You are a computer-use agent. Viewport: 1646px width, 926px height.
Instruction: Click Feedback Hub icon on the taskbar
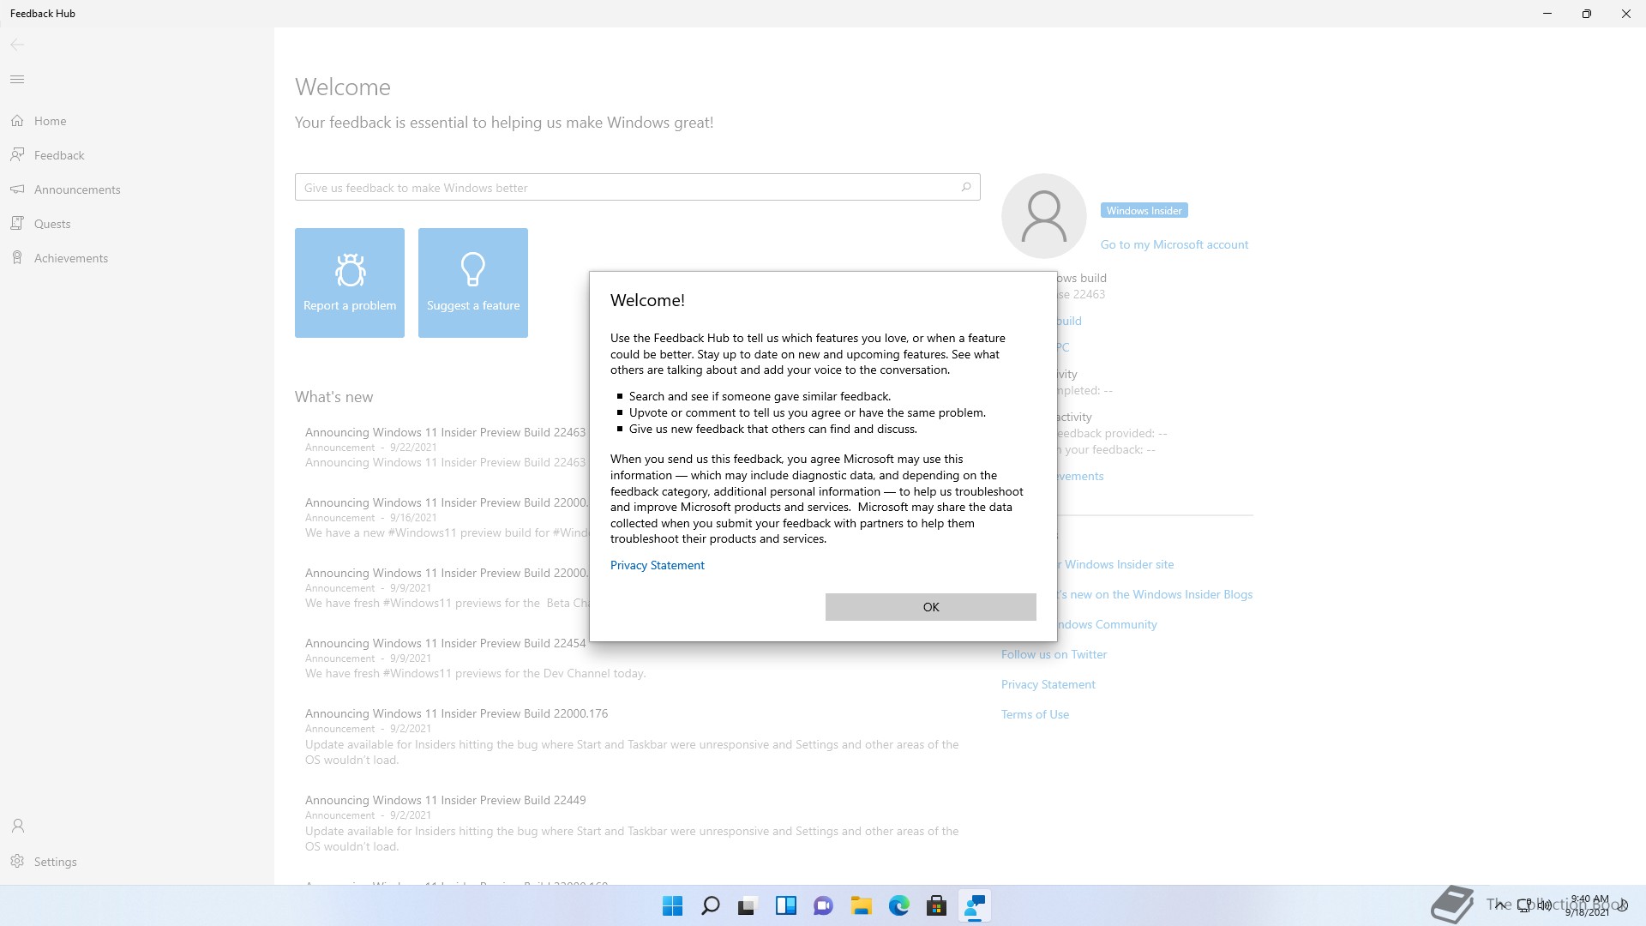pos(975,905)
